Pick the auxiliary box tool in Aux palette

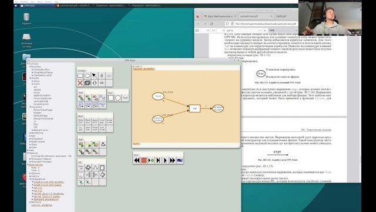(x=111, y=98)
